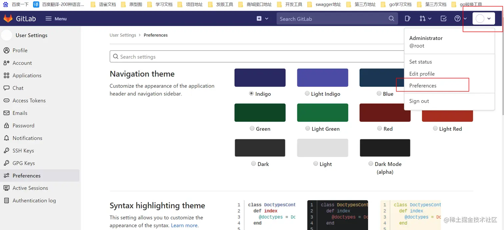This screenshot has width=504, height=230.
Task: Open the swagger地址 bookmark folder
Action: [324, 4]
